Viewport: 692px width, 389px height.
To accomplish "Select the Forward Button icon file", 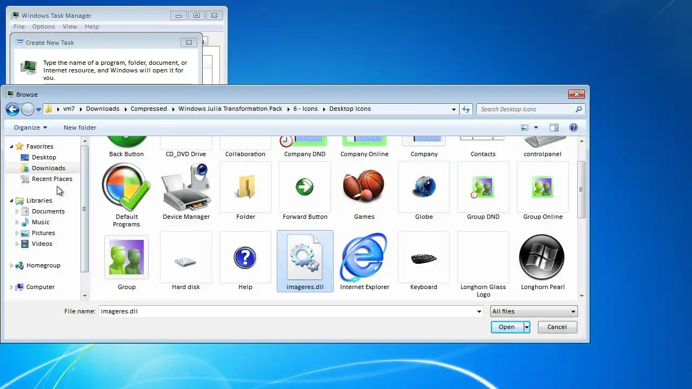I will (x=305, y=191).
